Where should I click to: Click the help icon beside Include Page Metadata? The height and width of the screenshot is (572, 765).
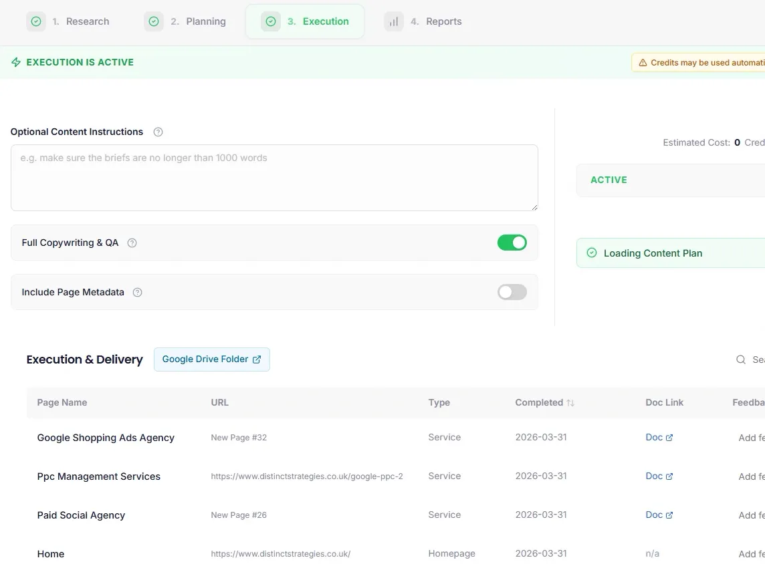(x=137, y=292)
